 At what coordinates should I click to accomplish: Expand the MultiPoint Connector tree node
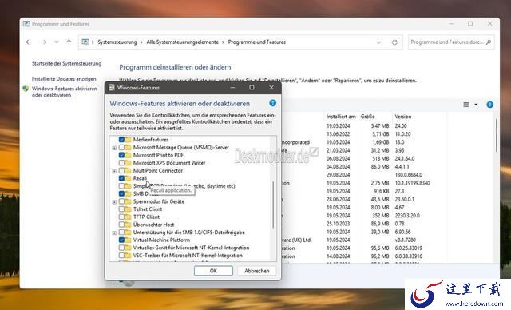[x=114, y=171]
